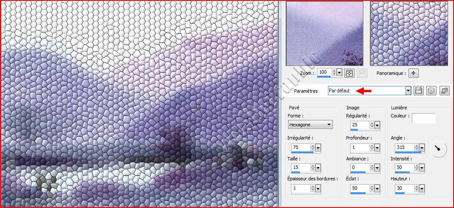Save preset with the floppy disk icon

click(x=419, y=91)
